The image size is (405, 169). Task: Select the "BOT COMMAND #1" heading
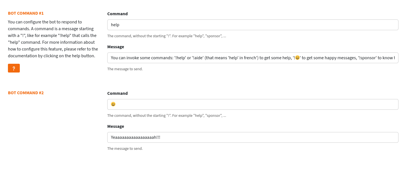point(26,13)
